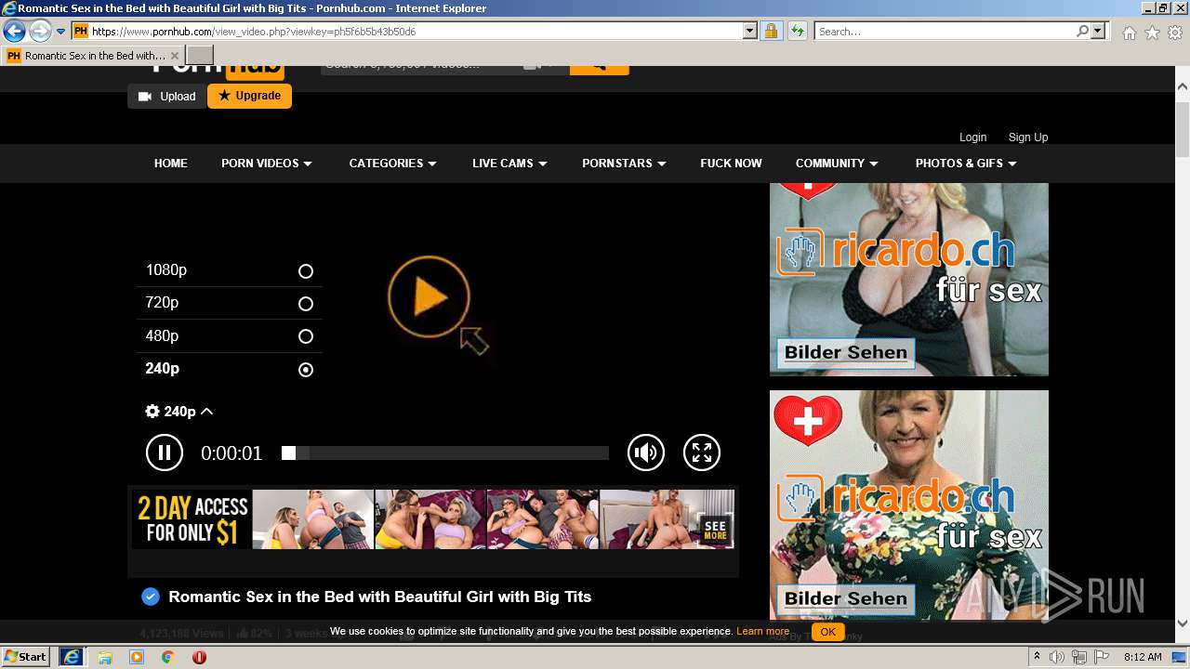Click the page scrollbar up arrow
Viewport: 1190px width, 669px height.
click(1183, 85)
